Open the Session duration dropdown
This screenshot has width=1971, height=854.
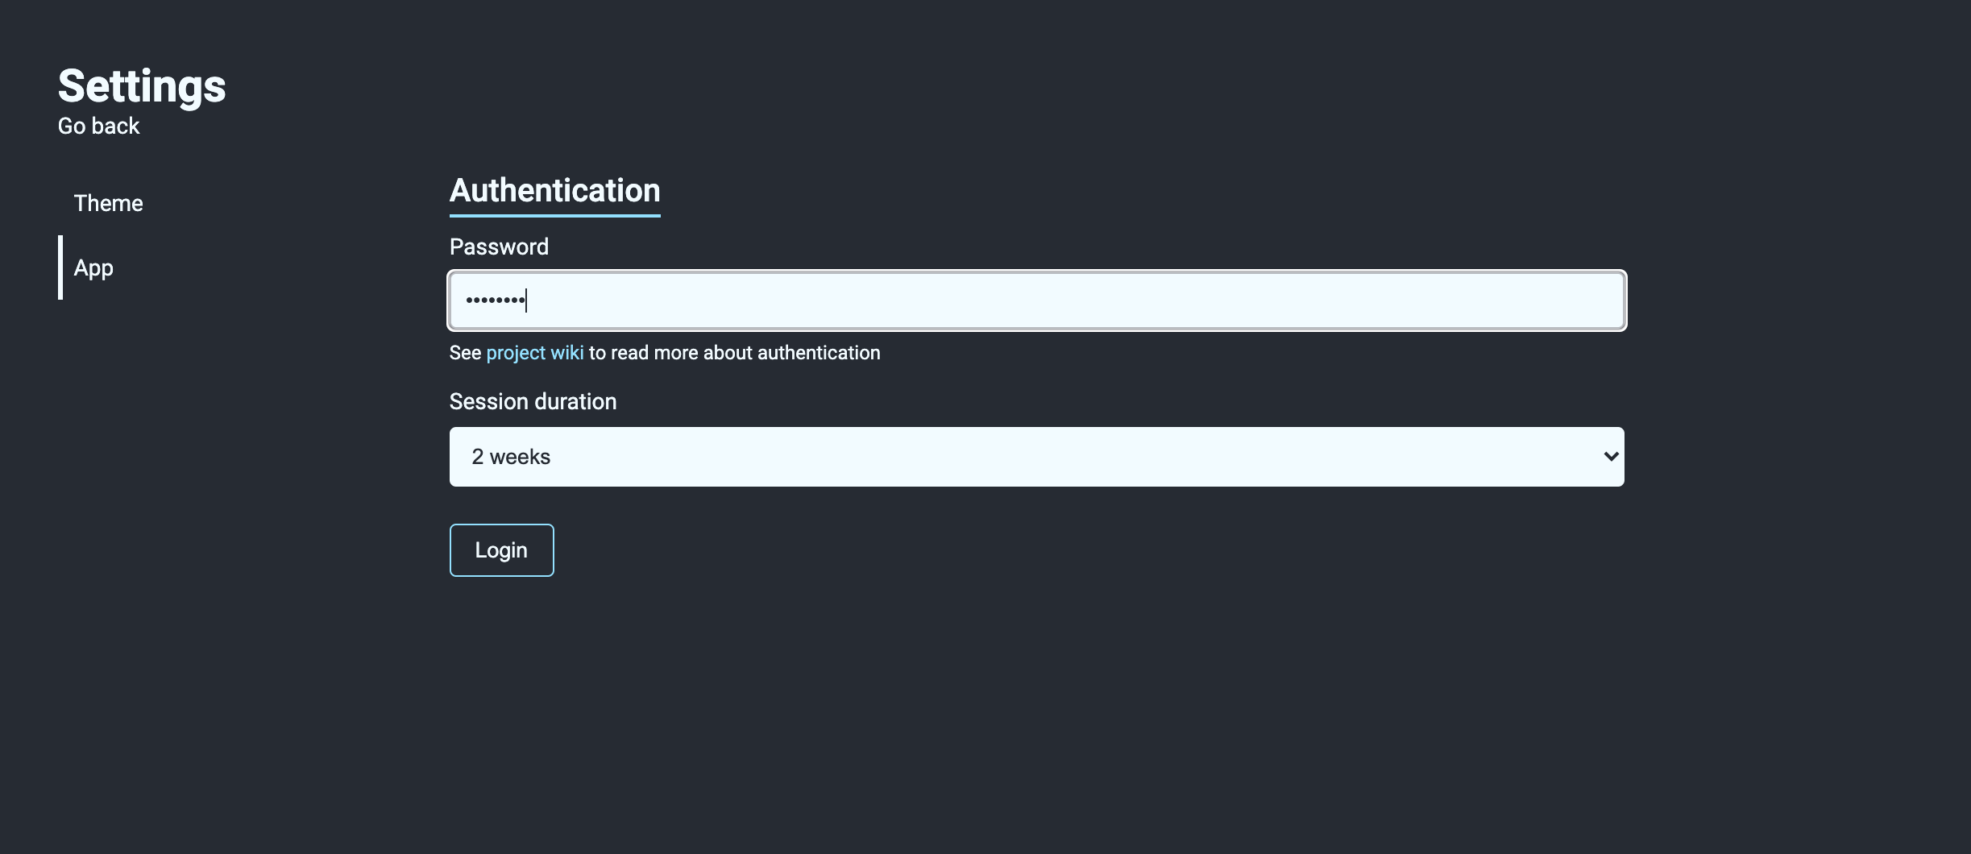click(1036, 457)
